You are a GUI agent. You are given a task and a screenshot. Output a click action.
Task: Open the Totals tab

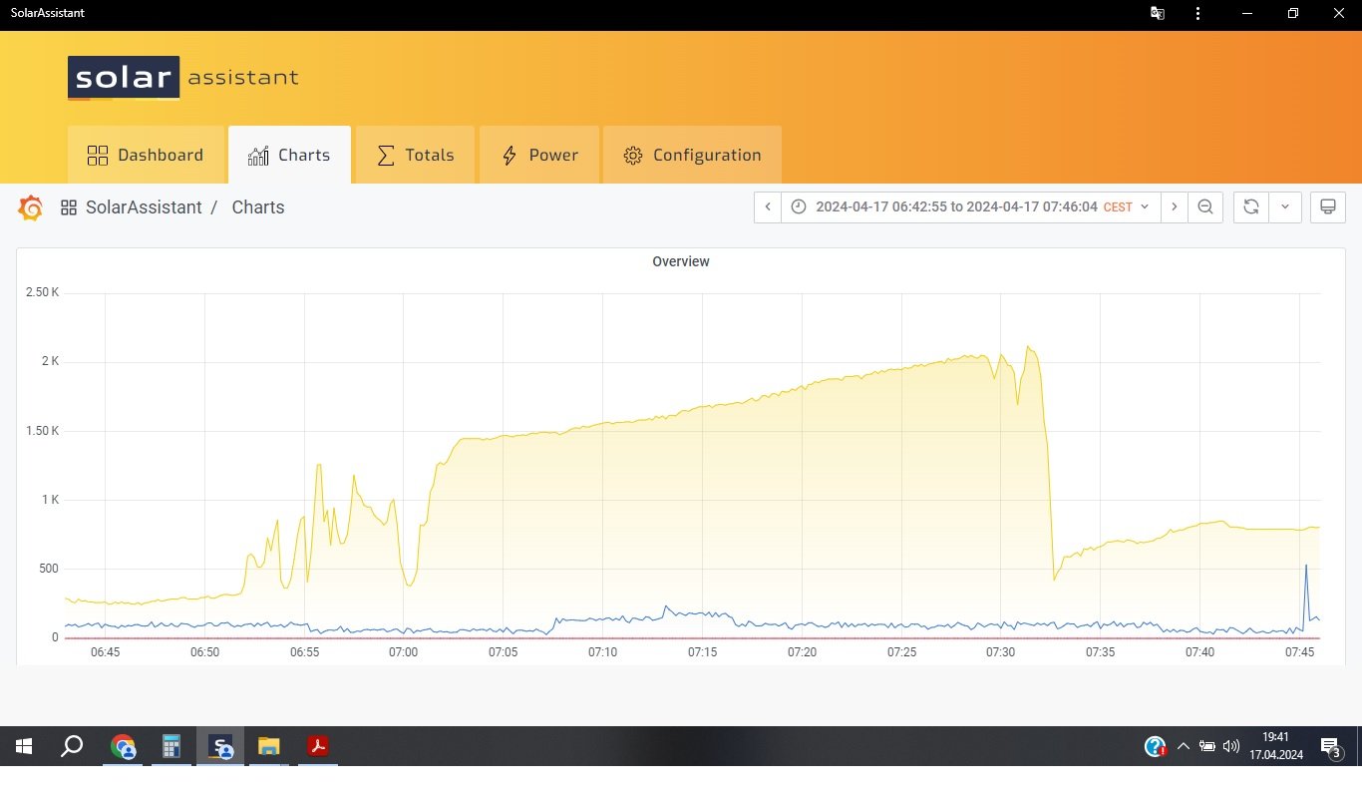[415, 155]
